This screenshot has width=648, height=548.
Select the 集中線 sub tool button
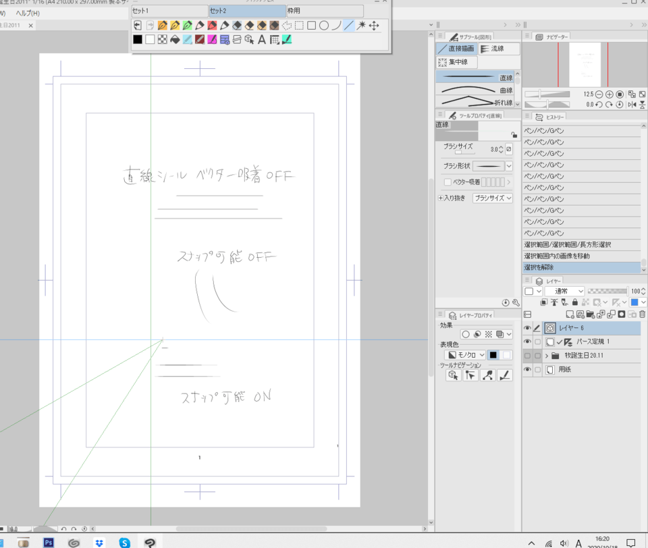click(x=457, y=63)
